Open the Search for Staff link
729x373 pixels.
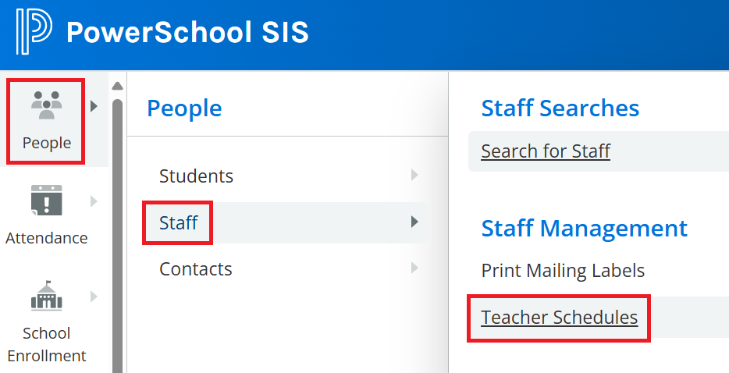(x=546, y=151)
